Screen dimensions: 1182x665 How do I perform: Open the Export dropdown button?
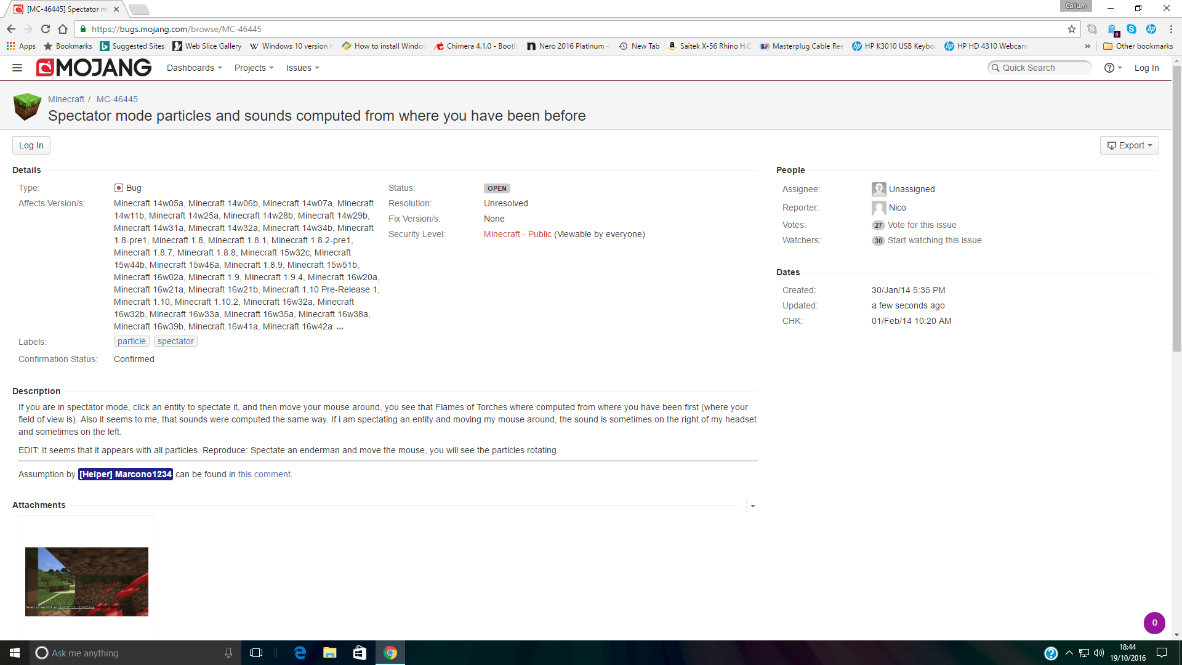click(1129, 145)
